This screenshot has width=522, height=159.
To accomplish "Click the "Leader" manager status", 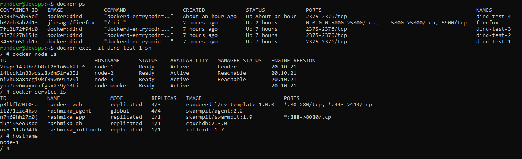I will coord(227,67).
